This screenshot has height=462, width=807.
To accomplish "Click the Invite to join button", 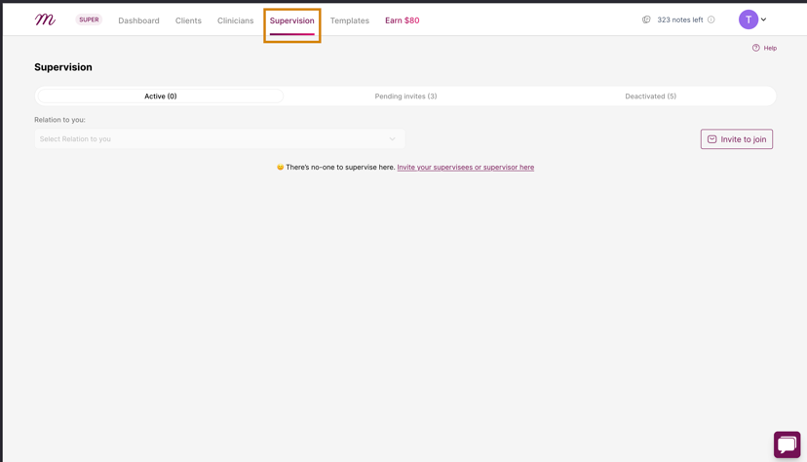I will [x=737, y=139].
